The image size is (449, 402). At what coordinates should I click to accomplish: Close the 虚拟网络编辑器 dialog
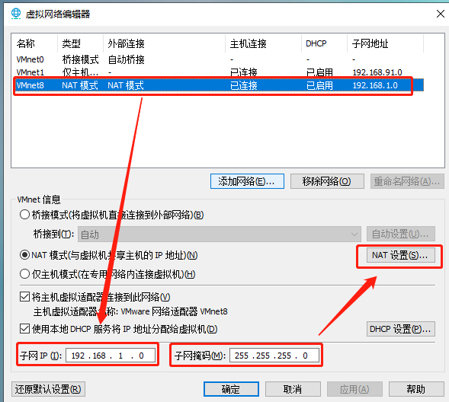pyautogui.click(x=441, y=14)
